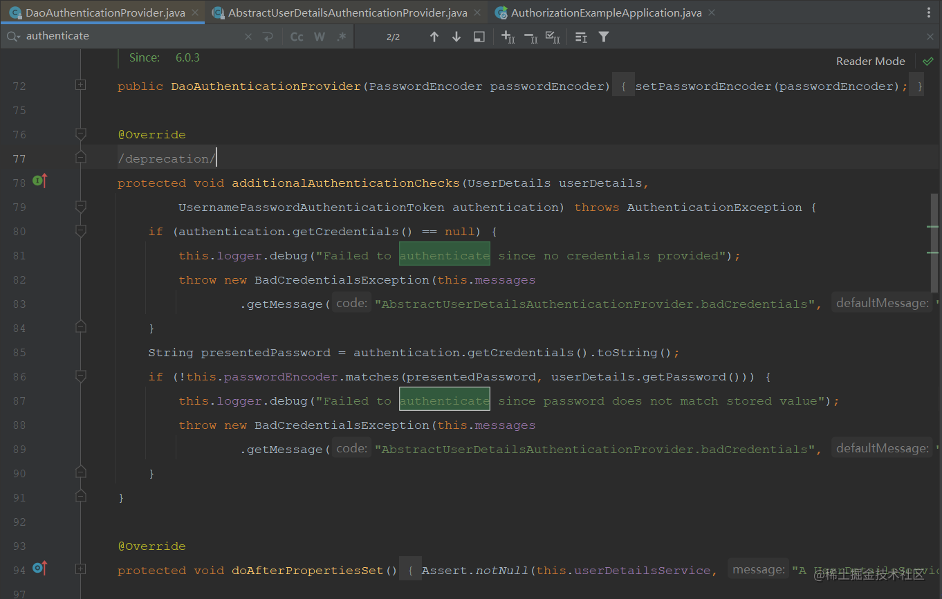Image resolution: width=942 pixels, height=599 pixels.
Task: Toggle Words (W) search option
Action: (x=319, y=37)
